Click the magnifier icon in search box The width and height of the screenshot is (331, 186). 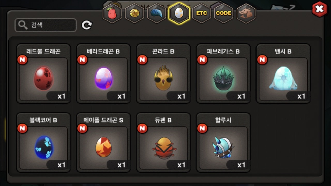(x=23, y=25)
